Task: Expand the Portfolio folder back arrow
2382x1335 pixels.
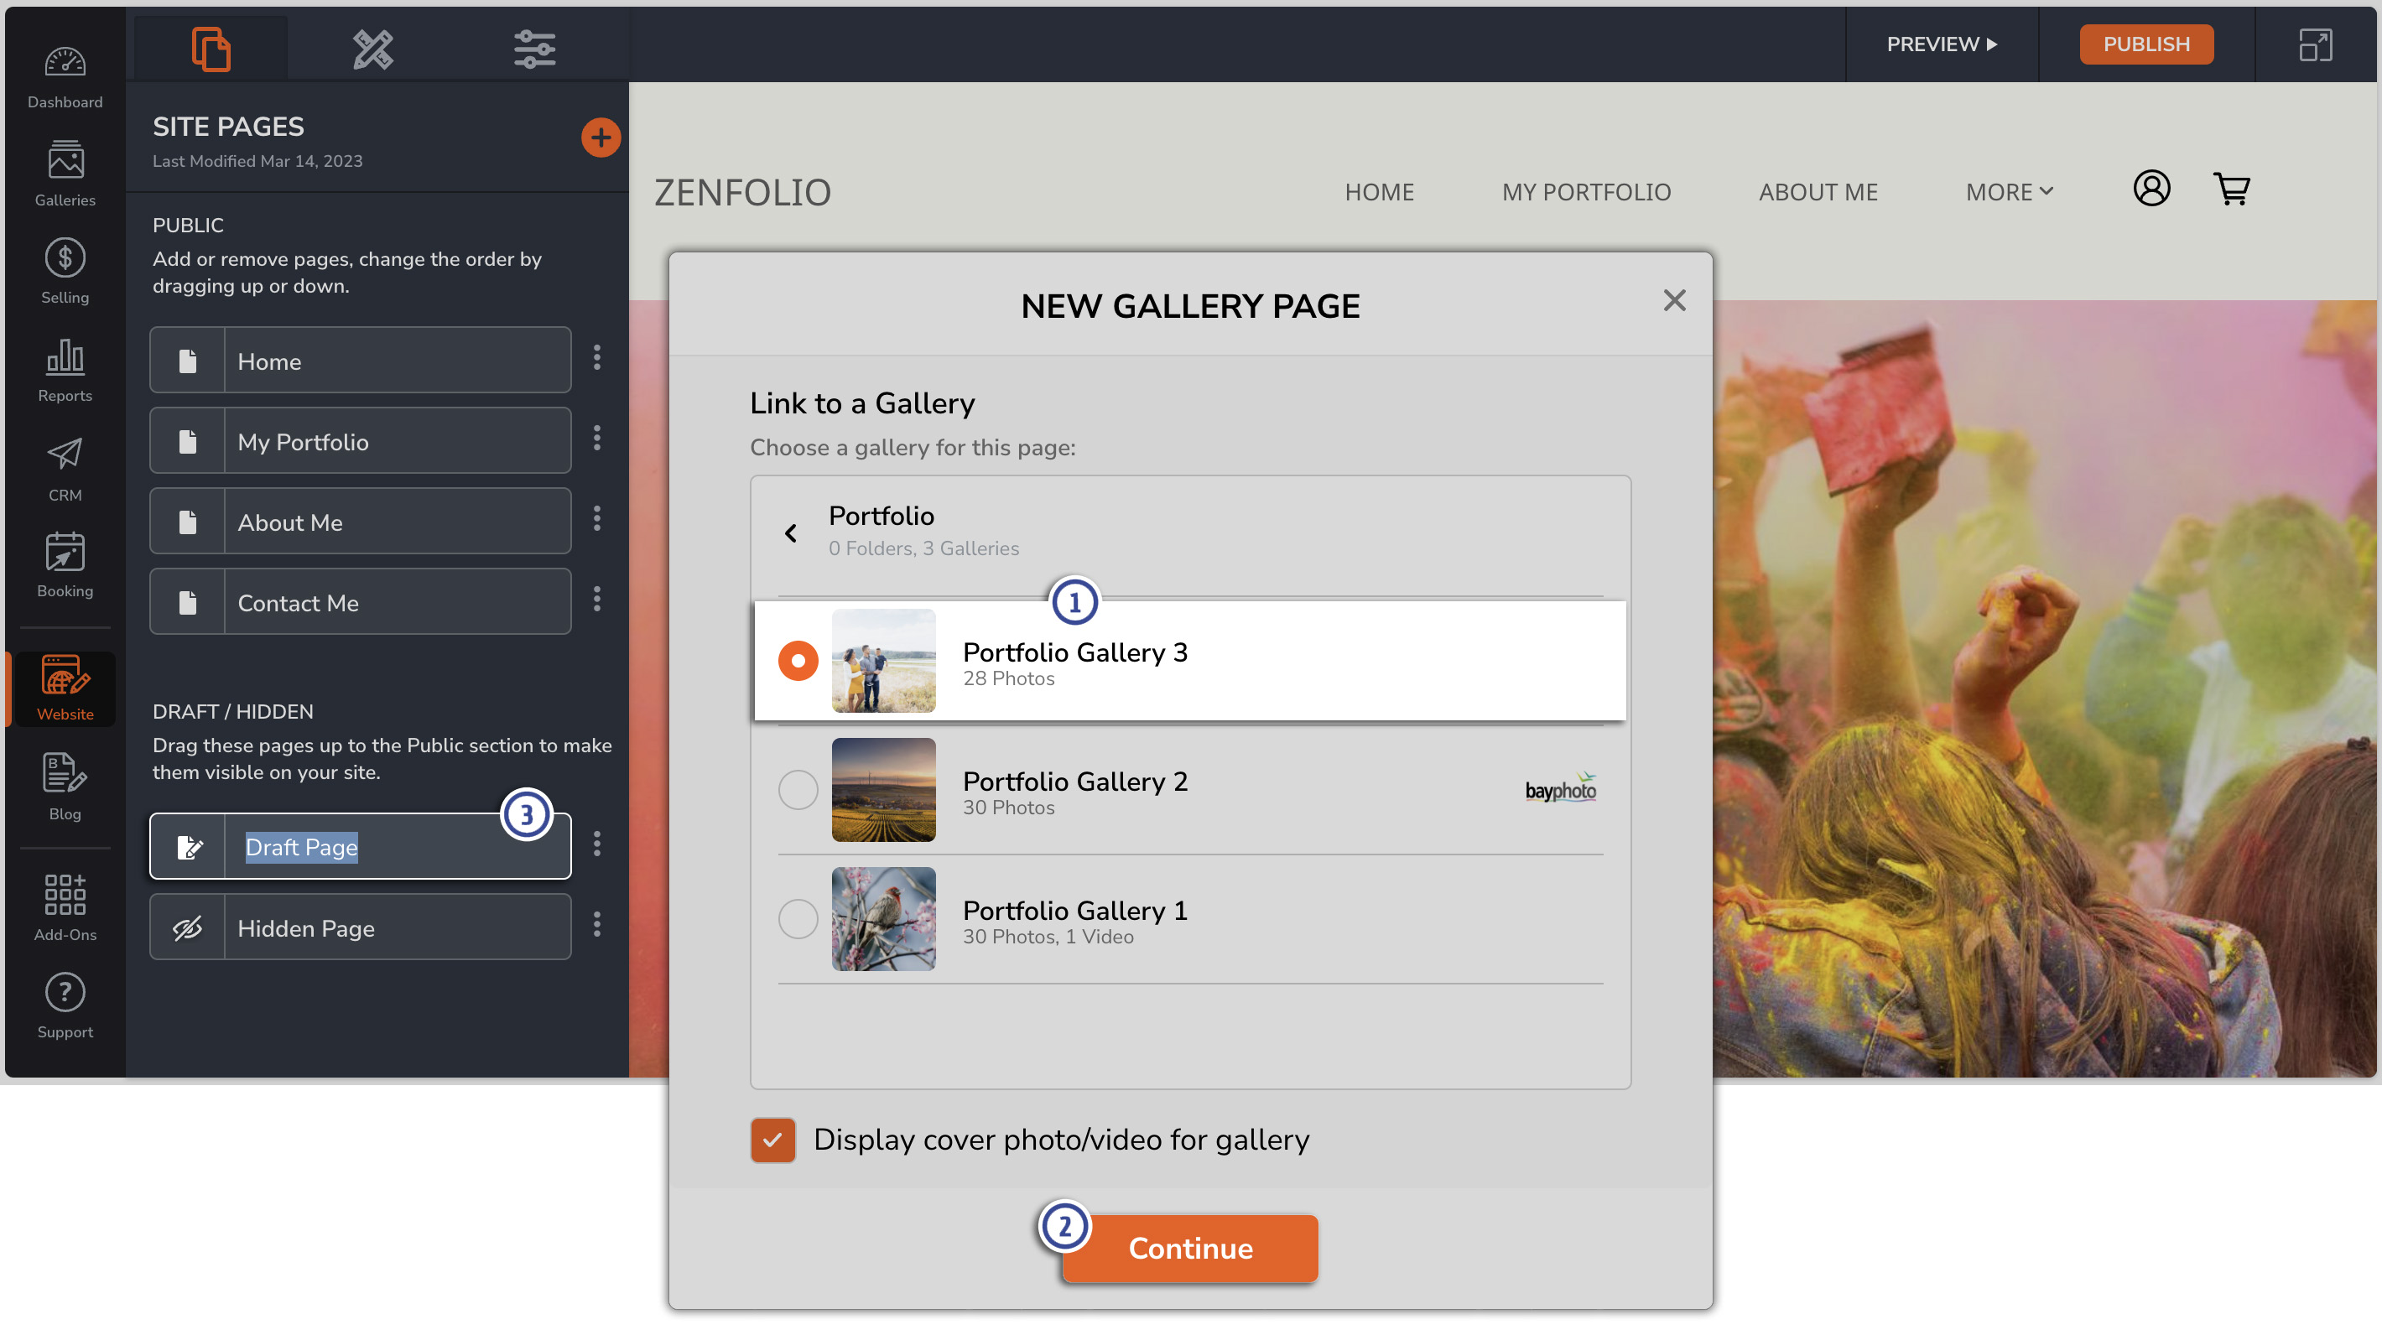Action: pos(792,530)
